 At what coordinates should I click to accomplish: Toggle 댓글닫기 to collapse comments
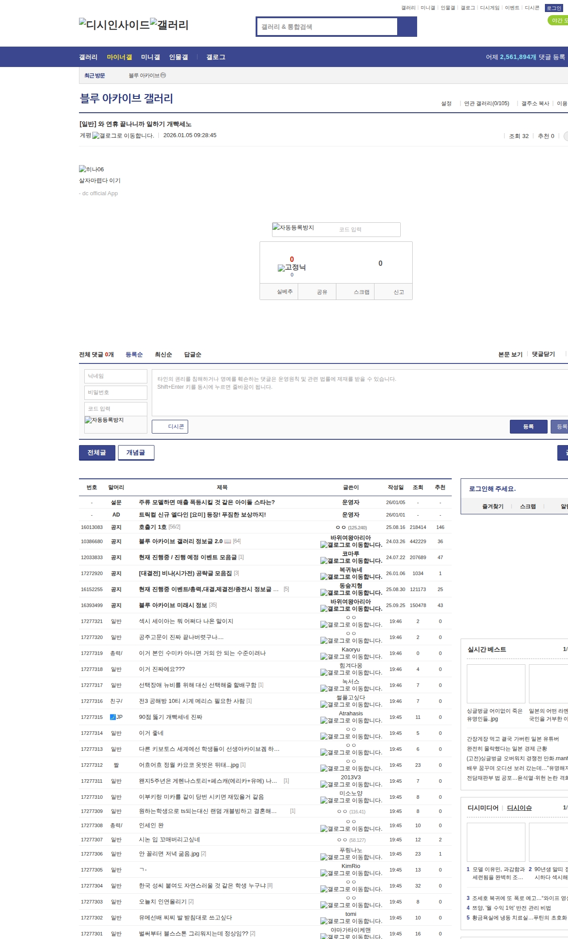click(543, 354)
